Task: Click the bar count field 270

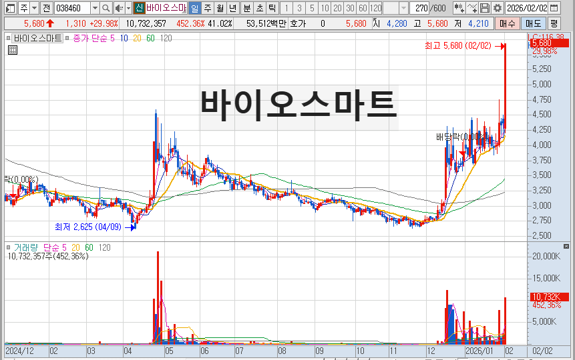Action: tap(419, 8)
